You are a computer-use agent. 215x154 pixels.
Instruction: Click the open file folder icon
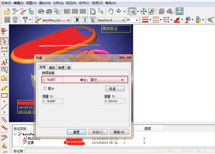coord(7,11)
